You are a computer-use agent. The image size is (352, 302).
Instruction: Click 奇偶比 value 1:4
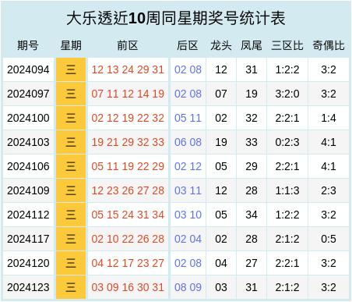329,118
